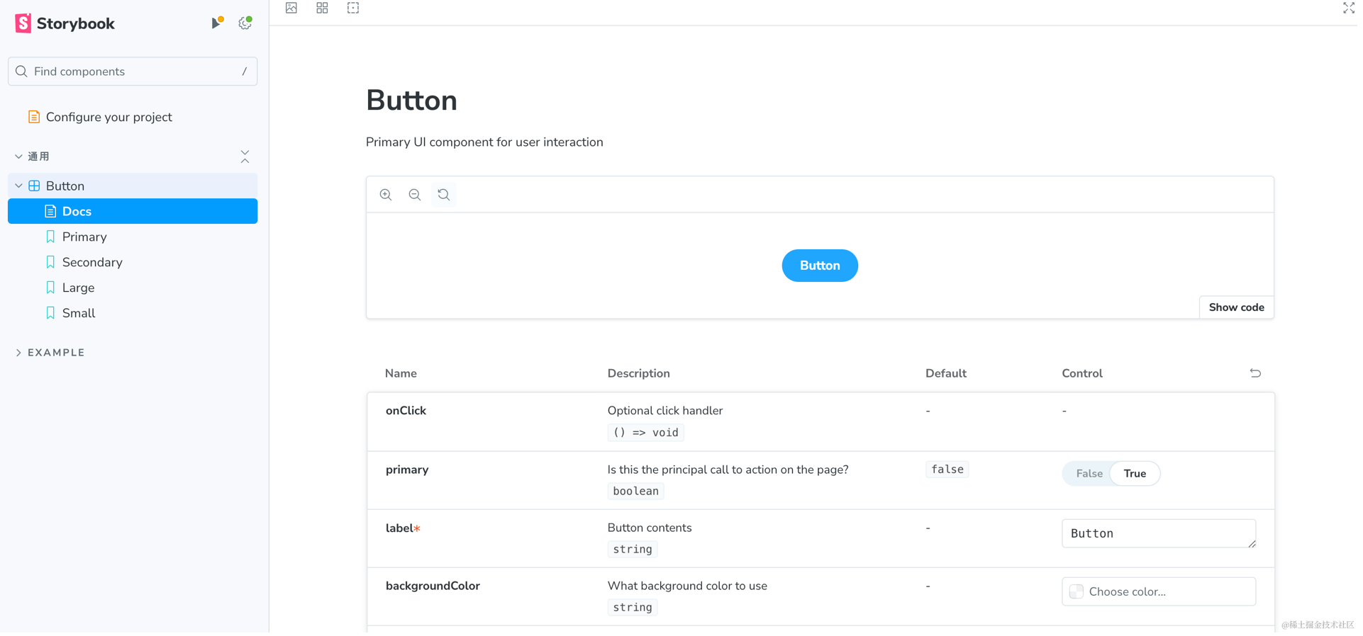Click Show code button
Screen dimensions: 1363x636
click(x=1236, y=307)
